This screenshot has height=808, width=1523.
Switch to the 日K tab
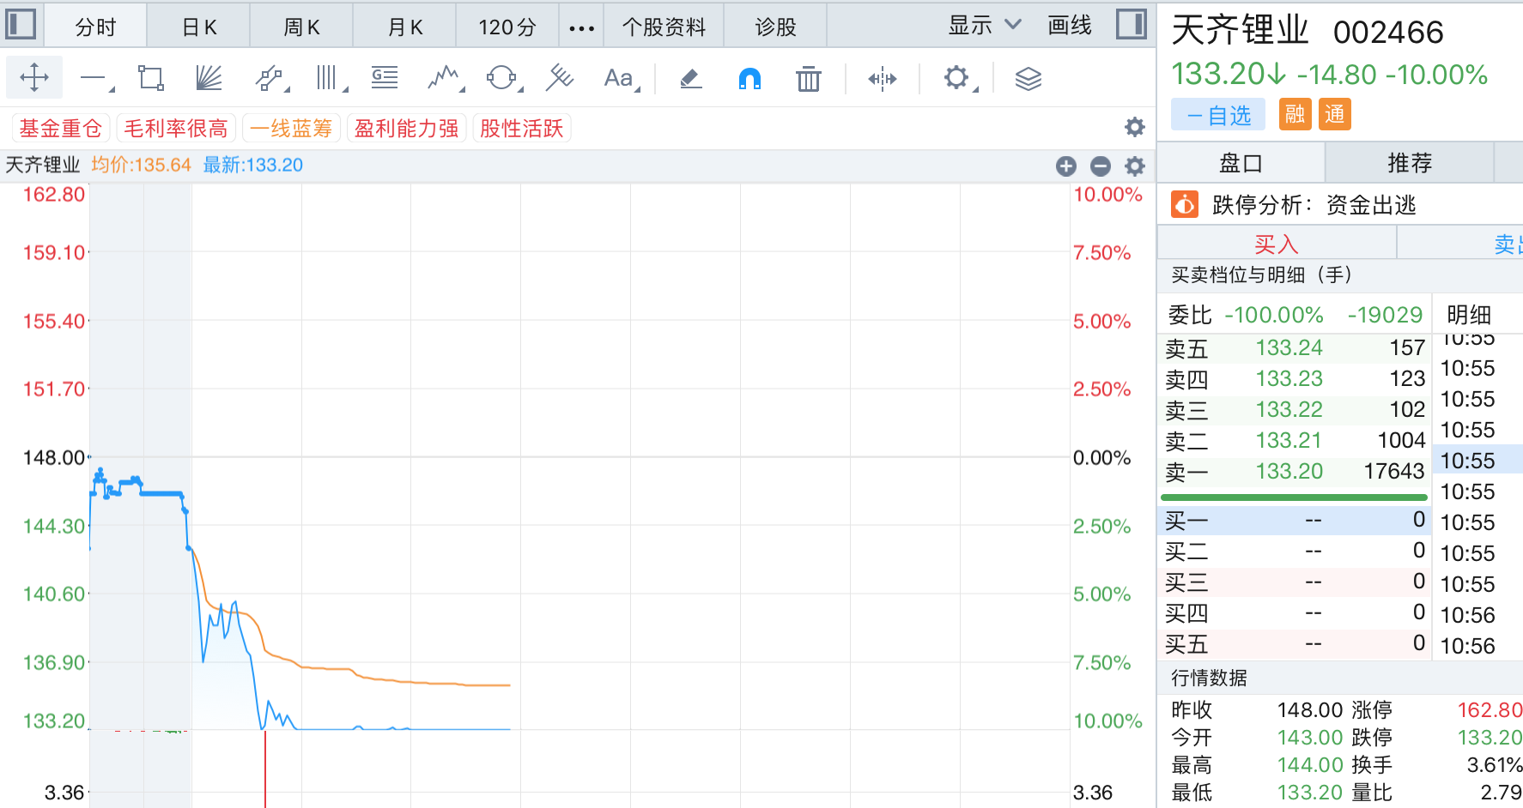click(199, 27)
